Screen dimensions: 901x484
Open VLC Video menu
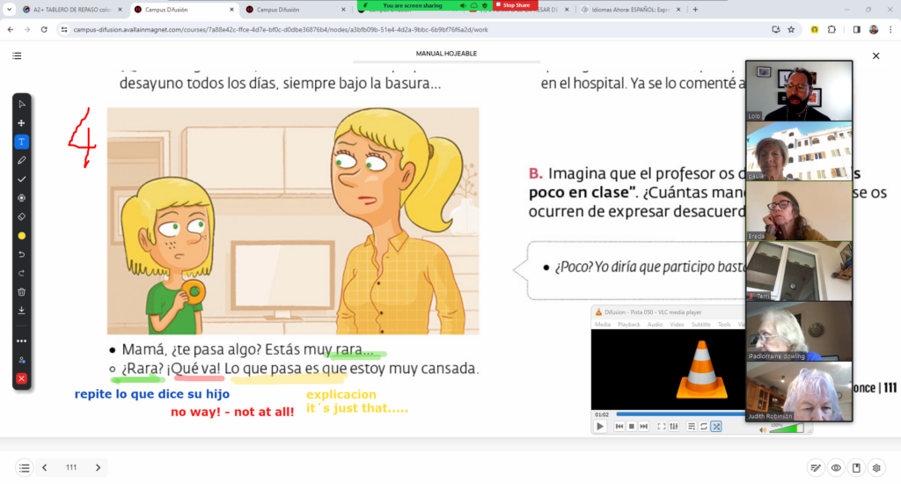[x=677, y=325]
